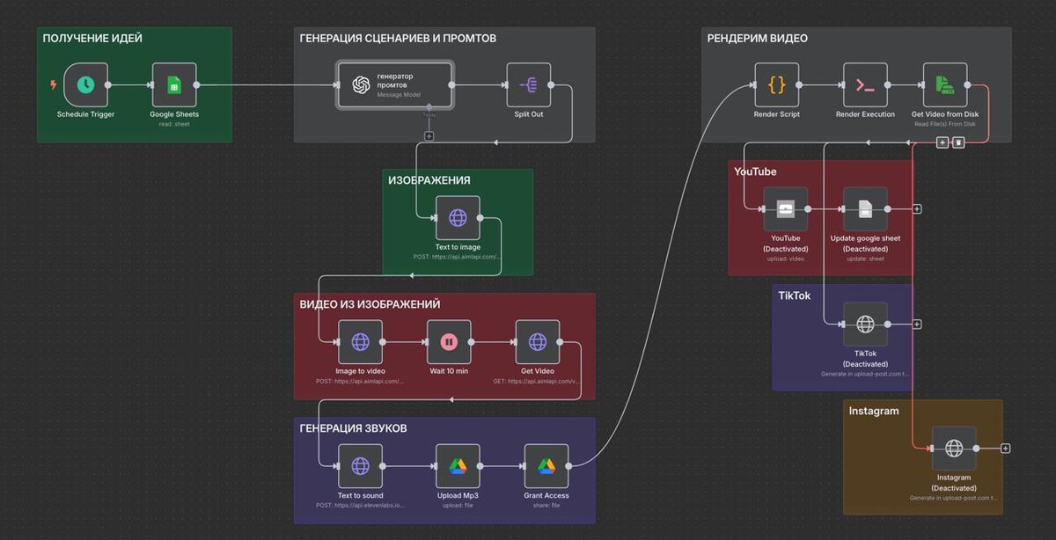
Task: Select the ИЗОБРАЖЕНИЯ sticky note title
Action: coord(429,180)
